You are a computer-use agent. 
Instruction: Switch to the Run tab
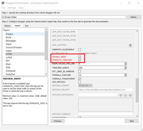[27, 26]
